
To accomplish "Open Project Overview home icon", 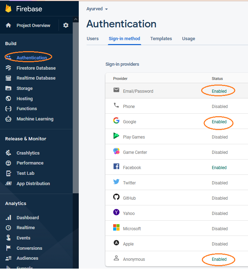I will click(8, 25).
